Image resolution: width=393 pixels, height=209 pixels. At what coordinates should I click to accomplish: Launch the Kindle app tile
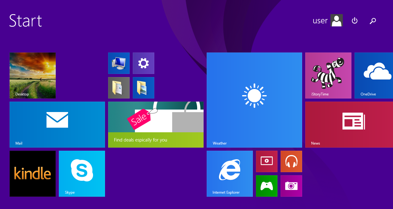pyautogui.click(x=33, y=174)
